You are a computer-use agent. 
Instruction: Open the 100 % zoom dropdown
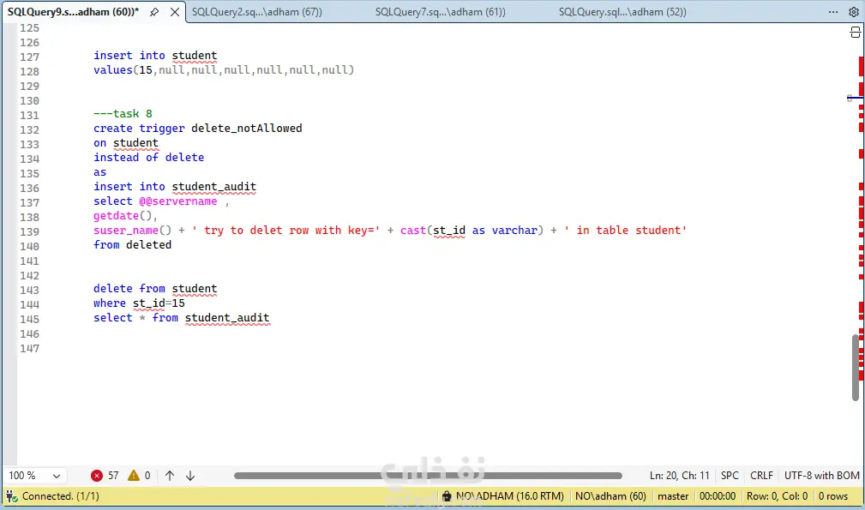click(34, 475)
